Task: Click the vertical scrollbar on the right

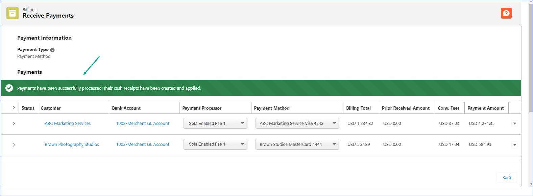Action: pyautogui.click(x=531, y=58)
